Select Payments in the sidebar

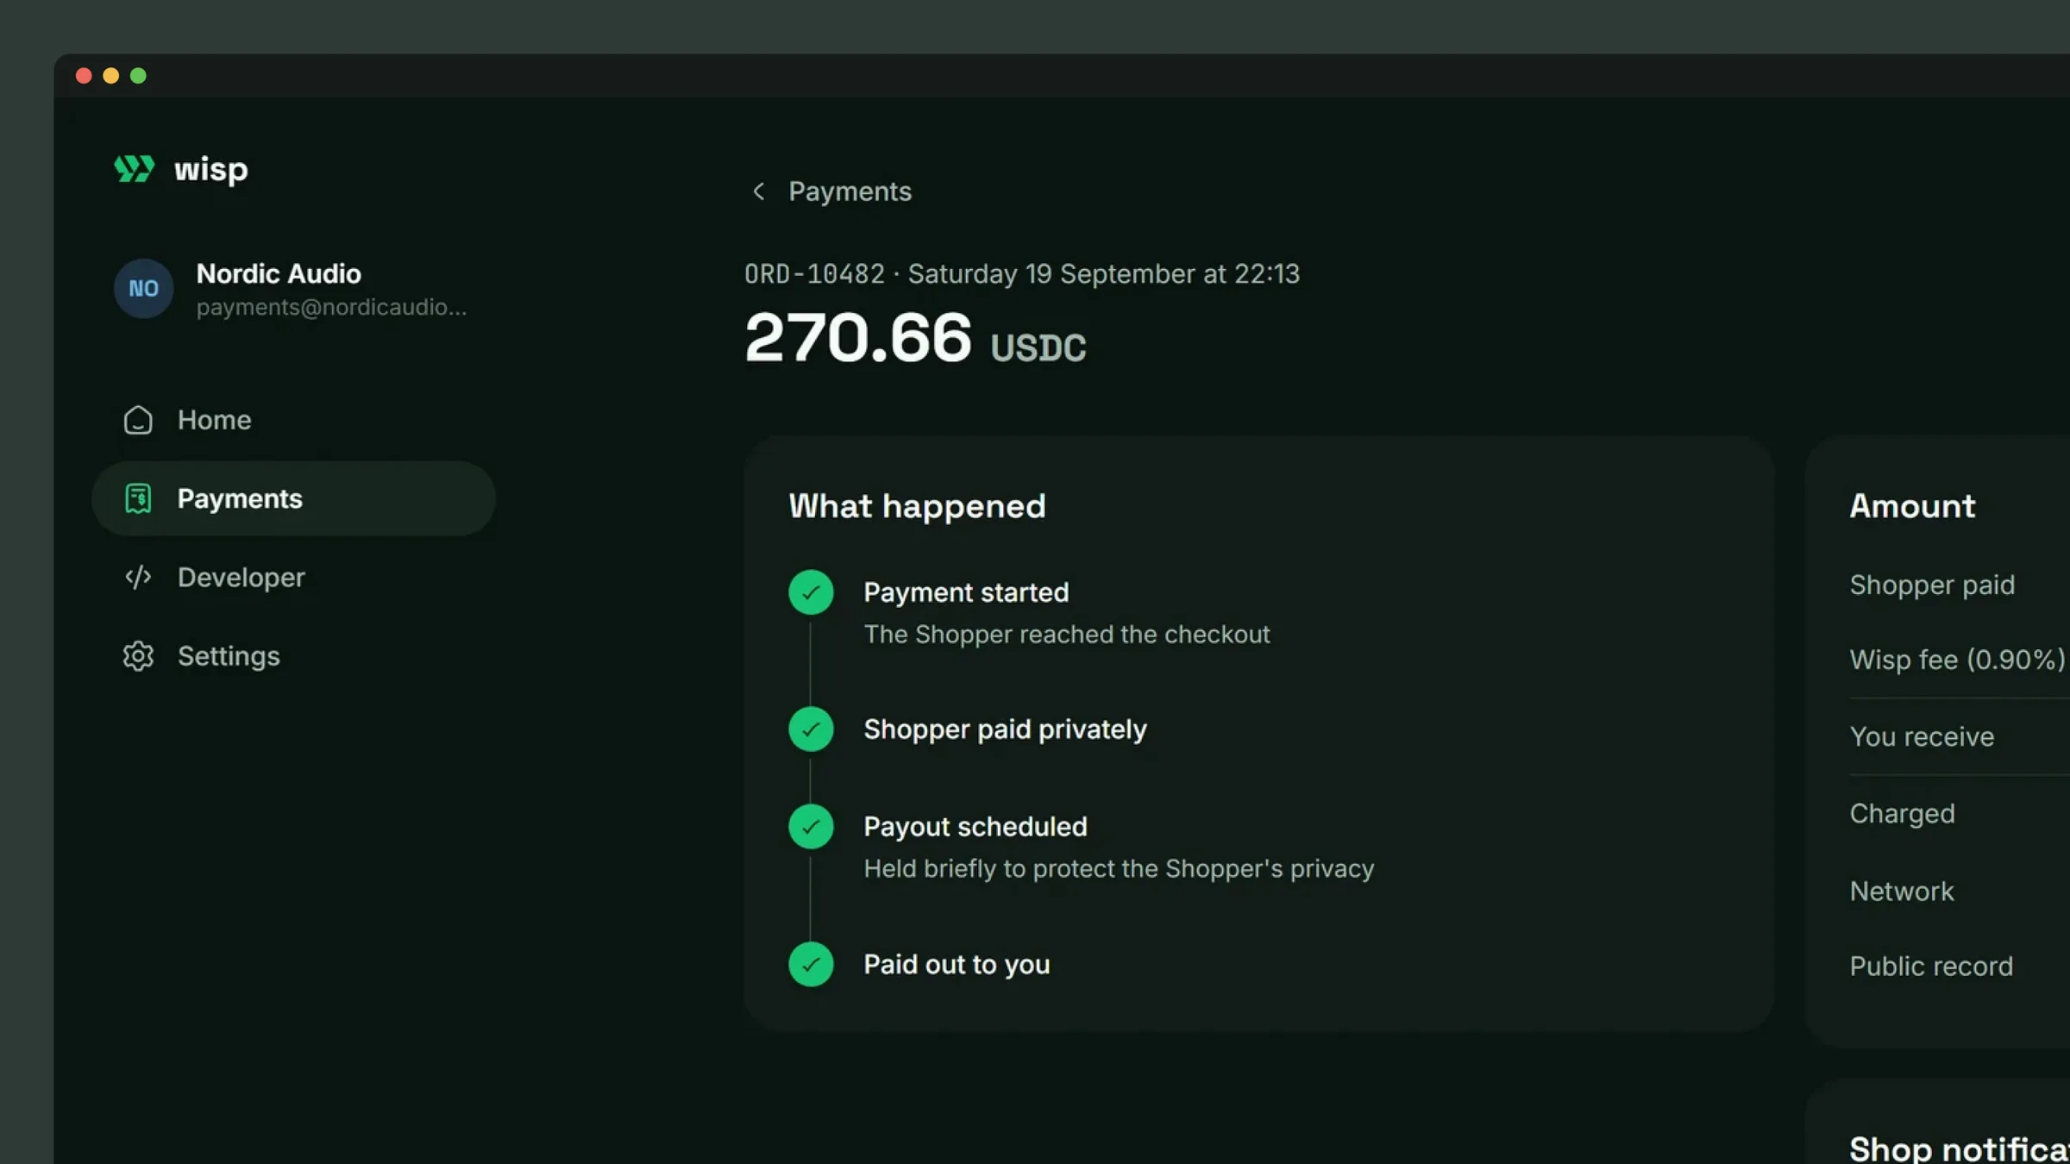(293, 498)
